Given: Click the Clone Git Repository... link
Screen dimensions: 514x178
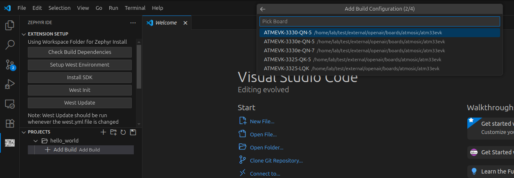Looking at the screenshot, I should coord(276,160).
